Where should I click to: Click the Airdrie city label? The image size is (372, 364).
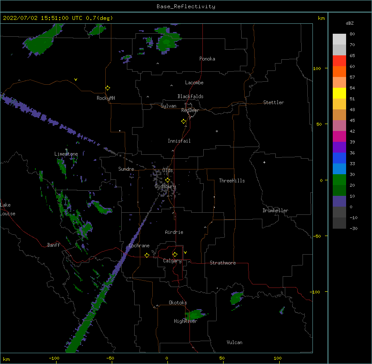pos(174,232)
